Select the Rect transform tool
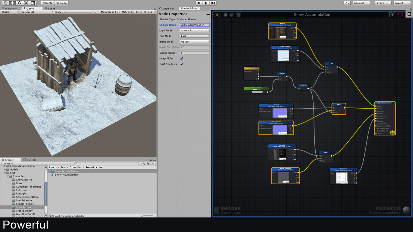 coord(33,3)
